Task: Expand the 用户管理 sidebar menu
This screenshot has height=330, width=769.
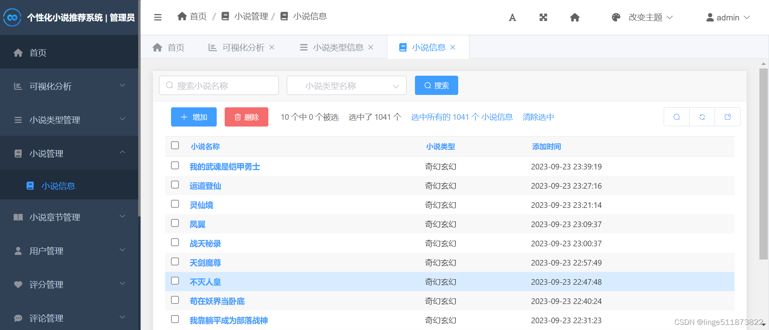Action: point(123,250)
